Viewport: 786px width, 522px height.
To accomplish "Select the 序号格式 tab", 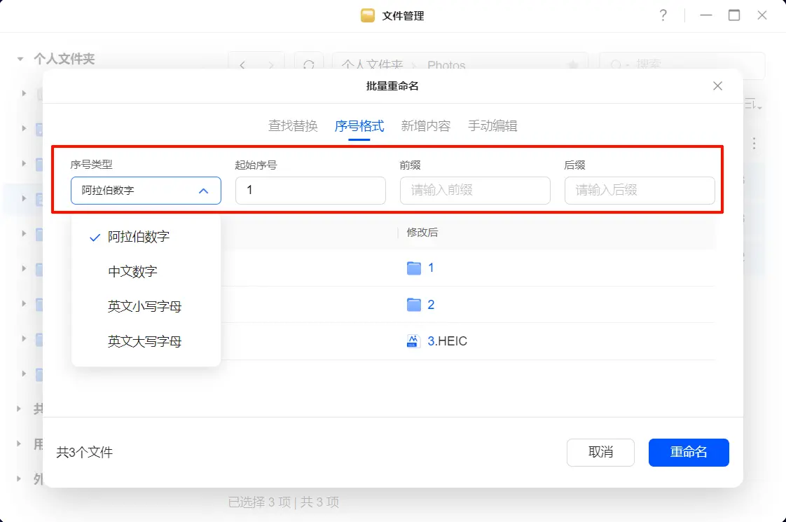I will pyautogui.click(x=359, y=126).
